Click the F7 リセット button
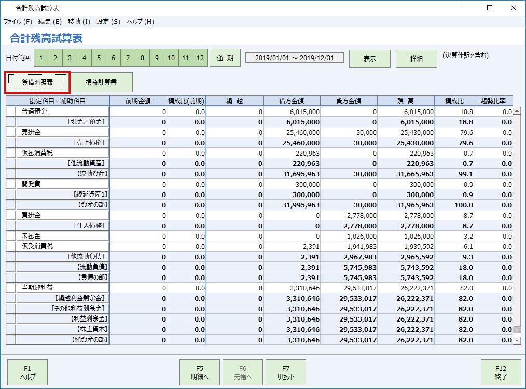The height and width of the screenshot is (389, 526). pos(285,372)
